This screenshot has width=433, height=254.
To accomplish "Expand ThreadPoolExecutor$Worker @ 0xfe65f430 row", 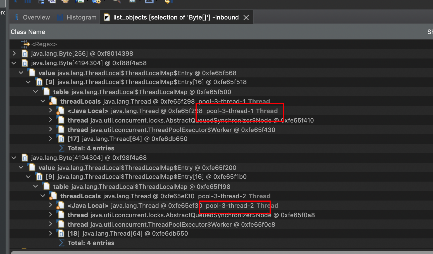I will [x=51, y=130].
